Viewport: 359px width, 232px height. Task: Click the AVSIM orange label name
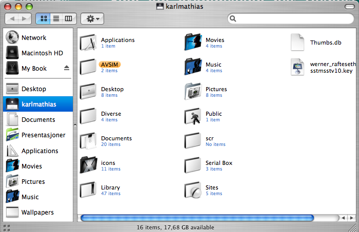[110, 65]
